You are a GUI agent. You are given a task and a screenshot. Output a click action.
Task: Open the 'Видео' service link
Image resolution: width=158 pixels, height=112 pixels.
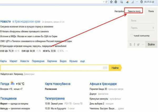(63, 61)
